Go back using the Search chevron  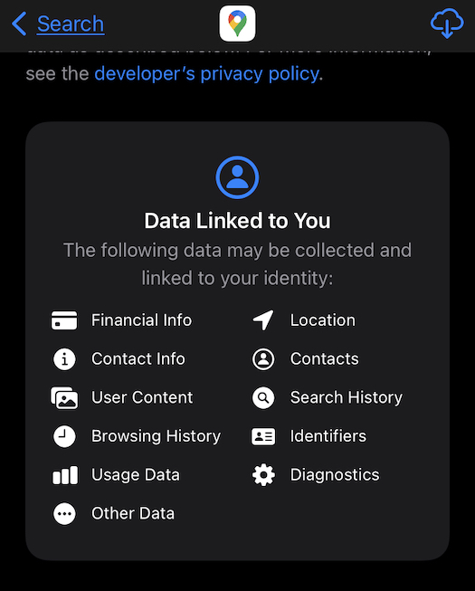19,24
